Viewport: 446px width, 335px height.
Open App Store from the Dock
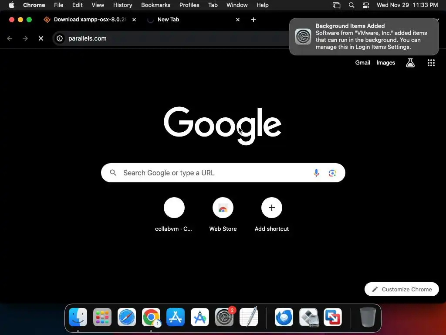pos(176,317)
